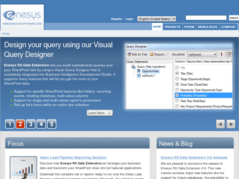Screen dimensions: 239x179
Task: Click the next slide arrow
Action: point(231,124)
